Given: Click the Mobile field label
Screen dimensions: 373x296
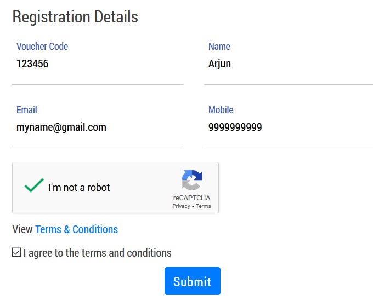Looking at the screenshot, I should click(221, 110).
